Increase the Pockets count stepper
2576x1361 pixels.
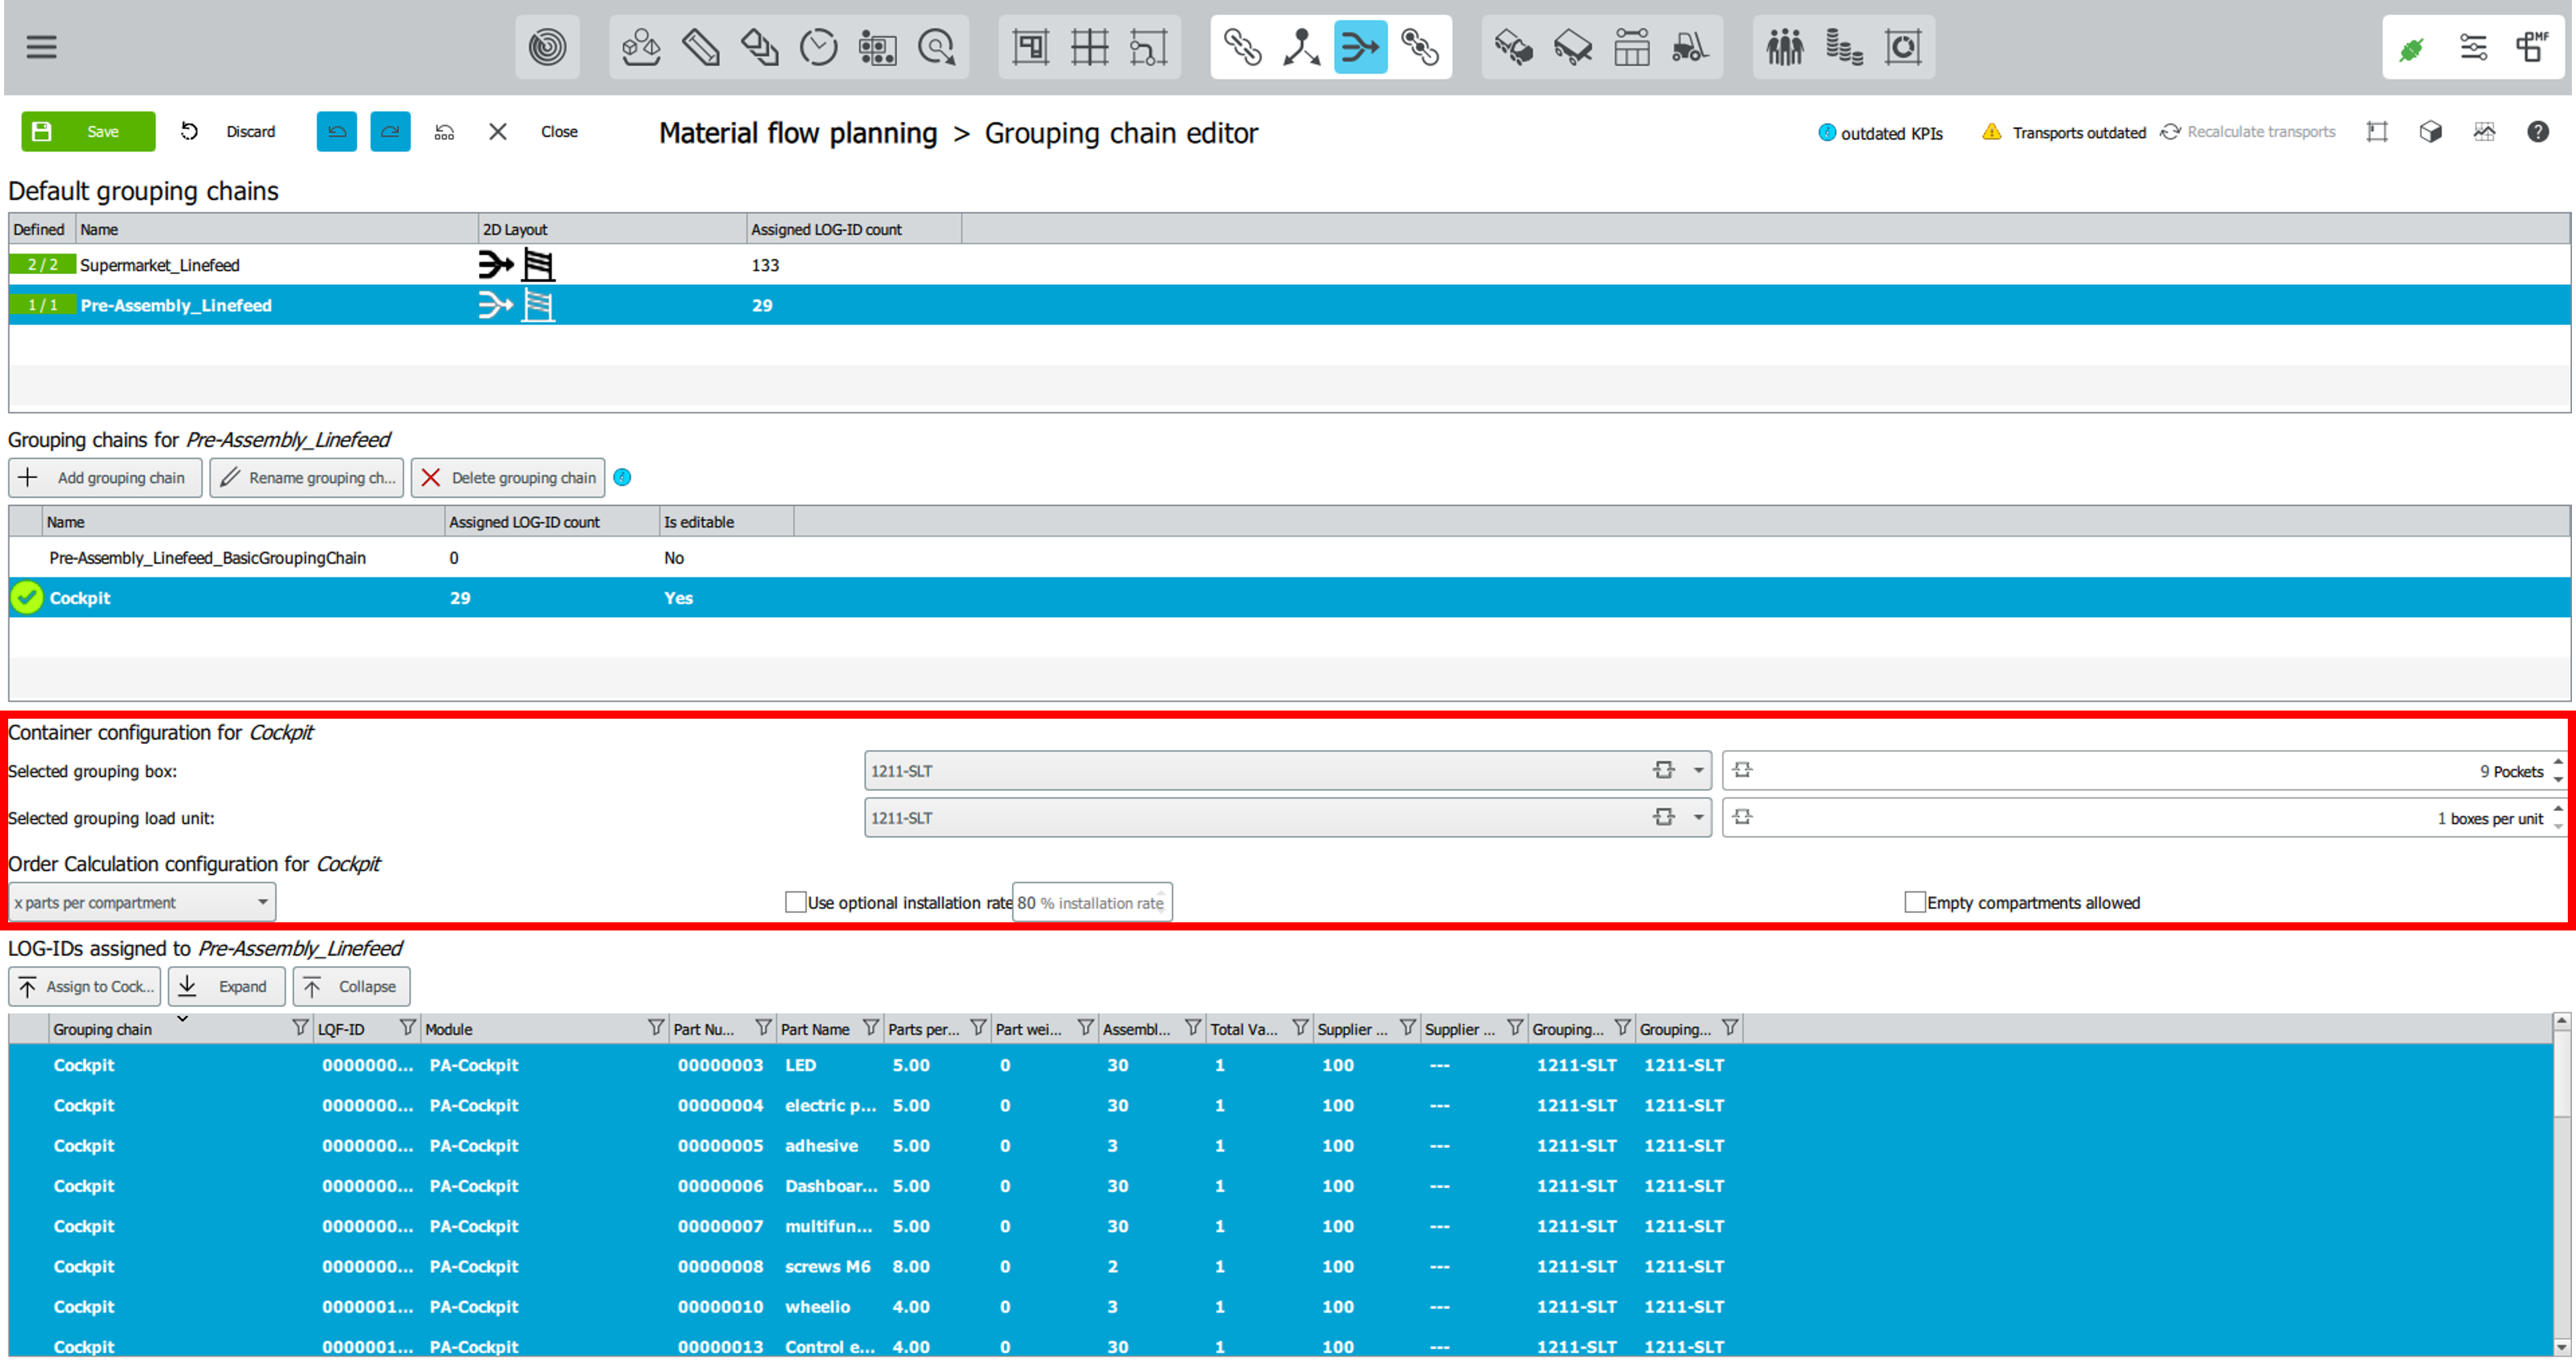2558,762
